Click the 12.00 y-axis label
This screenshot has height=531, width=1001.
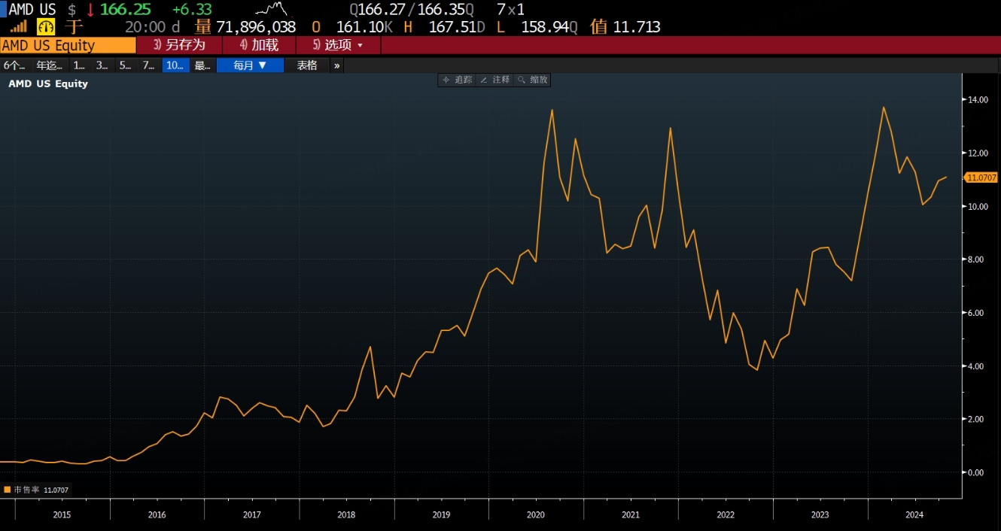(977, 153)
